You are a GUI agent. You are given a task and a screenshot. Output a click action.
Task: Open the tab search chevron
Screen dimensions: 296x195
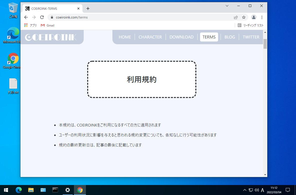coord(227,6)
